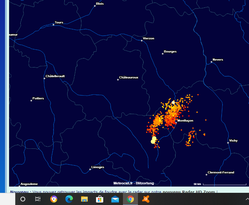Expand the system tray hidden icons chevron

click(x=247, y=199)
